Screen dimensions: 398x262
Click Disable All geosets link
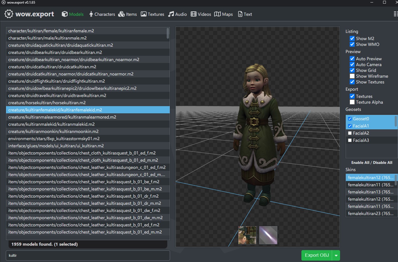pyautogui.click(x=383, y=163)
